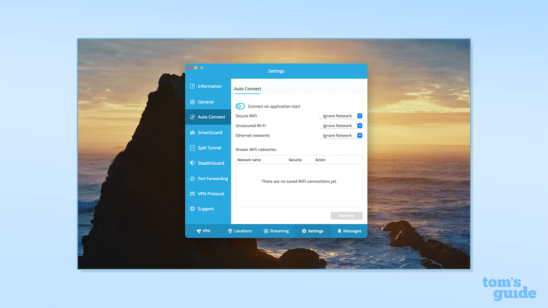Select the StealthGuard shield icon
Image resolution: width=548 pixels, height=308 pixels.
pos(193,163)
